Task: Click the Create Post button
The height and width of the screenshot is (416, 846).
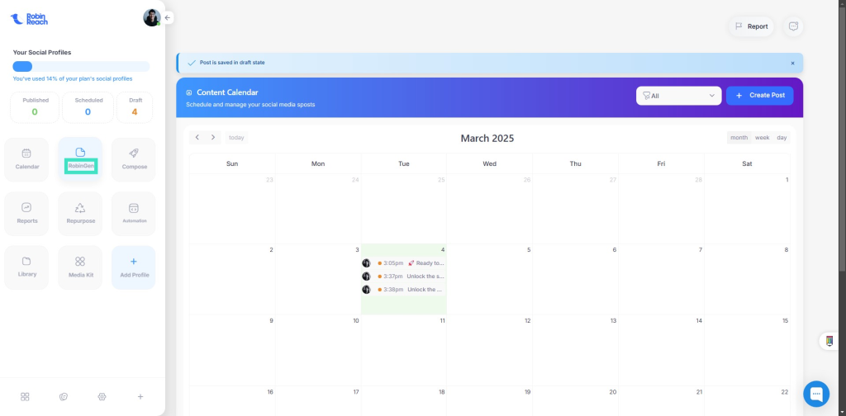Action: [x=760, y=96]
